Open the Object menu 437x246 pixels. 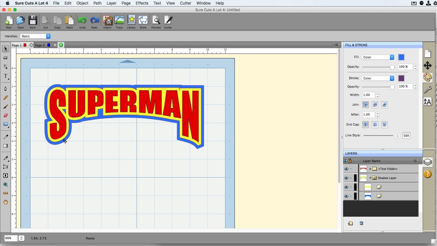pyautogui.click(x=82, y=3)
